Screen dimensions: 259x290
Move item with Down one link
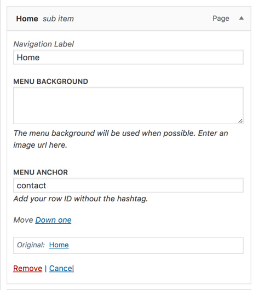click(53, 220)
